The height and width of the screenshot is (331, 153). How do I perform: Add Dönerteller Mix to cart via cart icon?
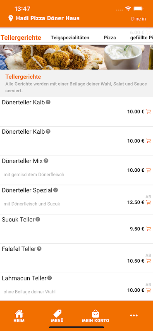pyautogui.click(x=148, y=170)
